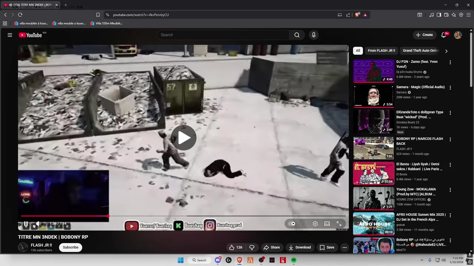The width and height of the screenshot is (474, 266).
Task: Open the 'villa meublée à loue...' bookmark
Action: (31, 23)
